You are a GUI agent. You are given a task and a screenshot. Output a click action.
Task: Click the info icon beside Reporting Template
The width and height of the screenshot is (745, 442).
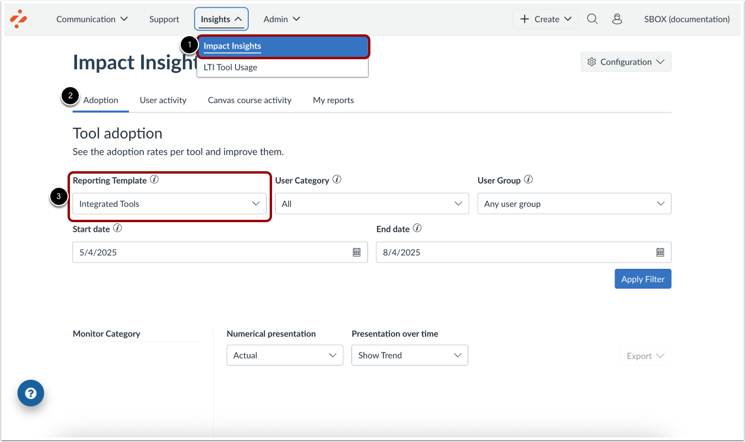(x=154, y=178)
